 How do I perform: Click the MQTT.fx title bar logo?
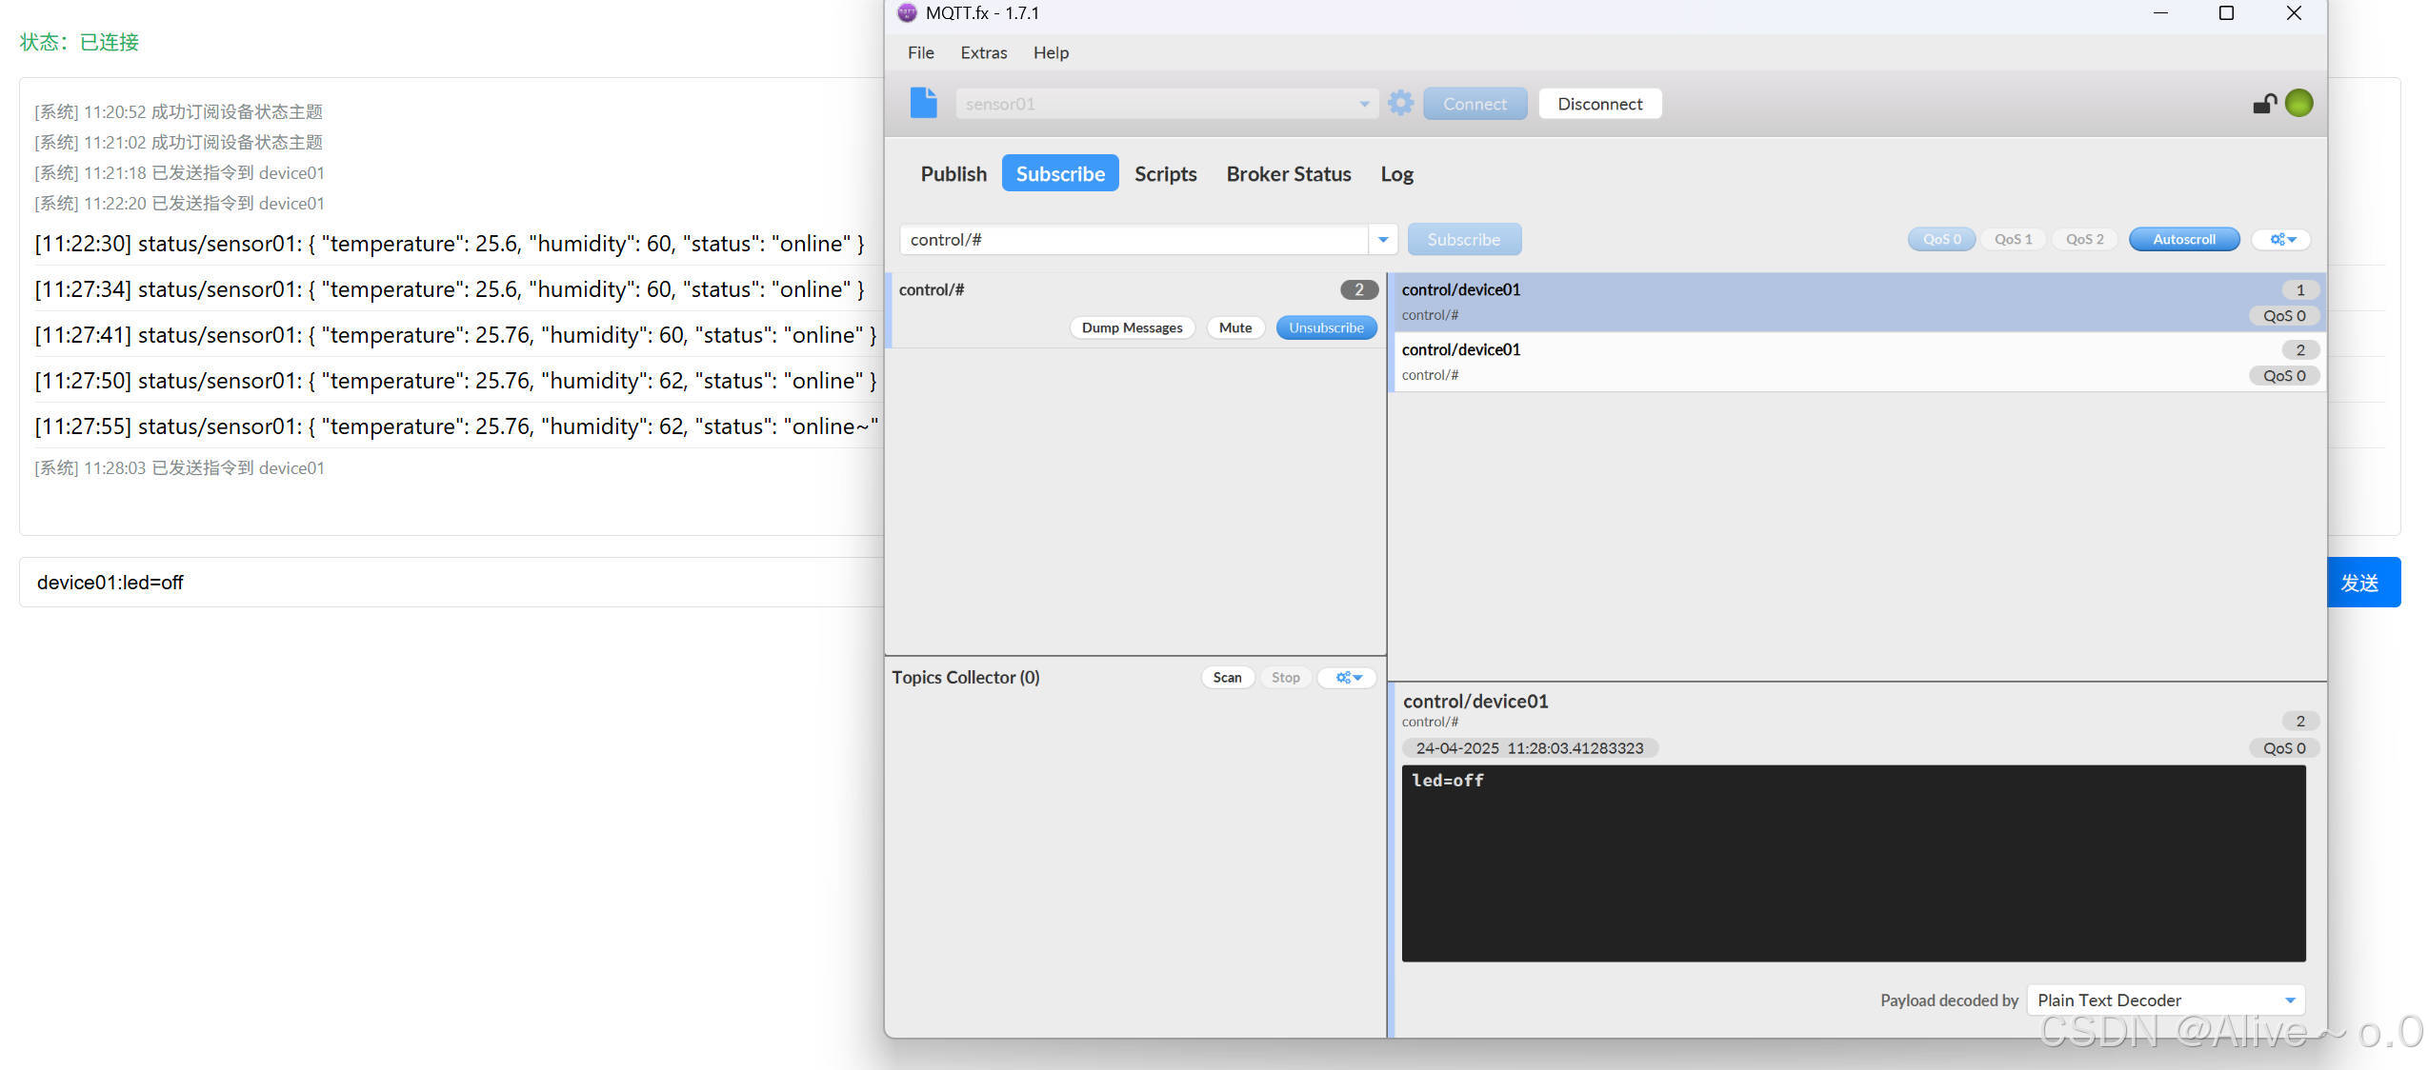[907, 13]
